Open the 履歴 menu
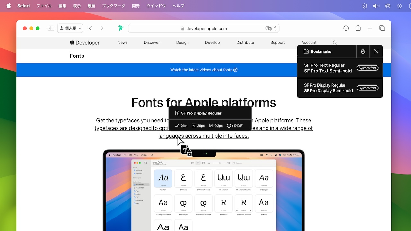 point(91,6)
